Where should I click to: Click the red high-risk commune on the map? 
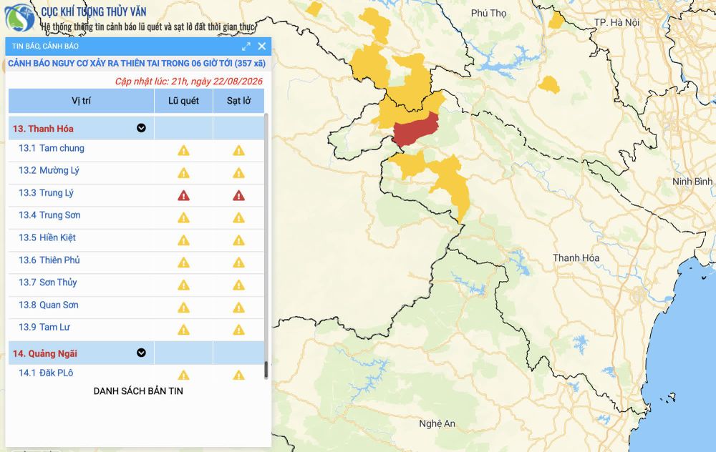[415, 129]
